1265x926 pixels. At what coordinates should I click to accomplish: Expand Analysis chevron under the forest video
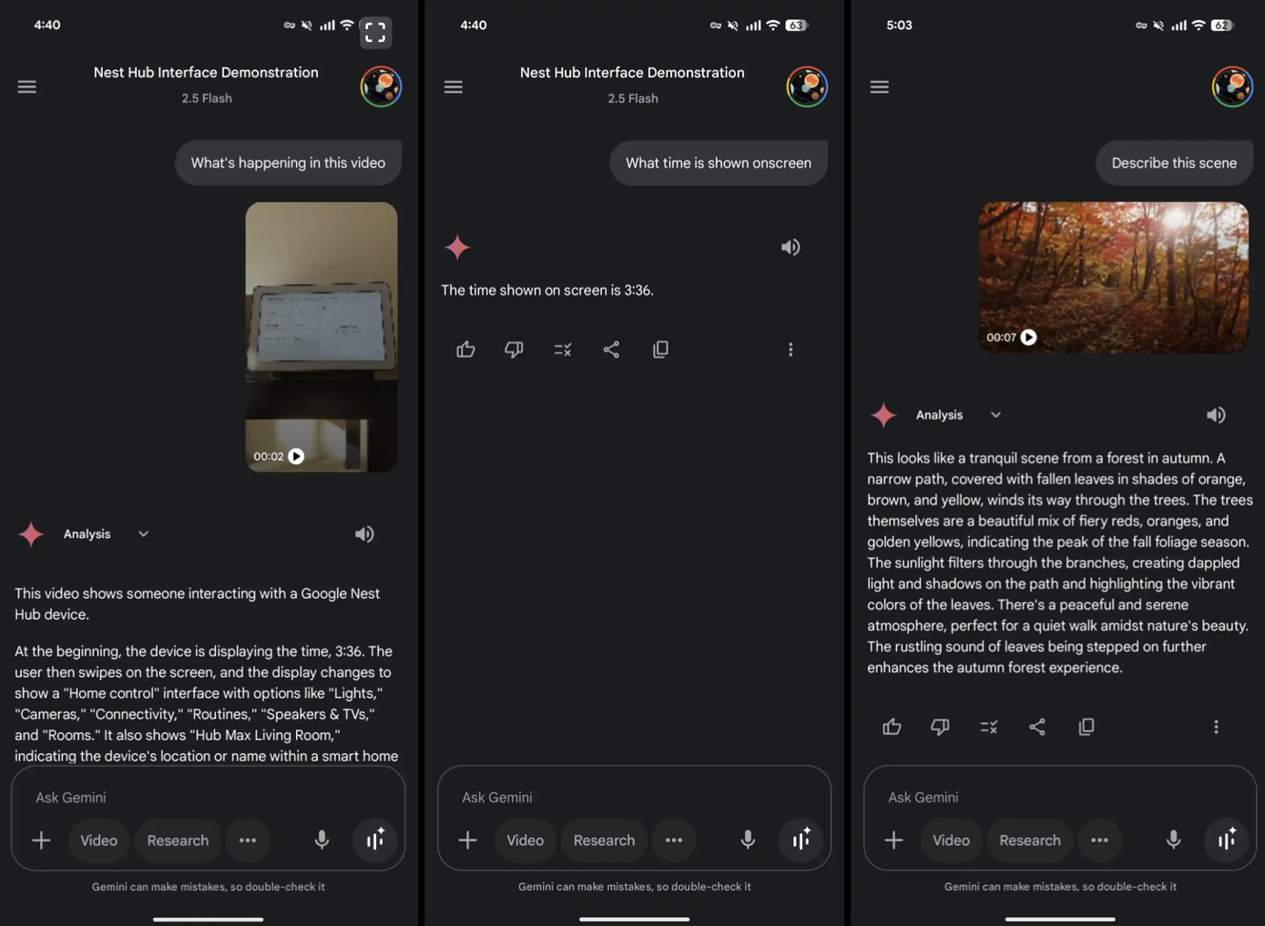pyautogui.click(x=995, y=415)
